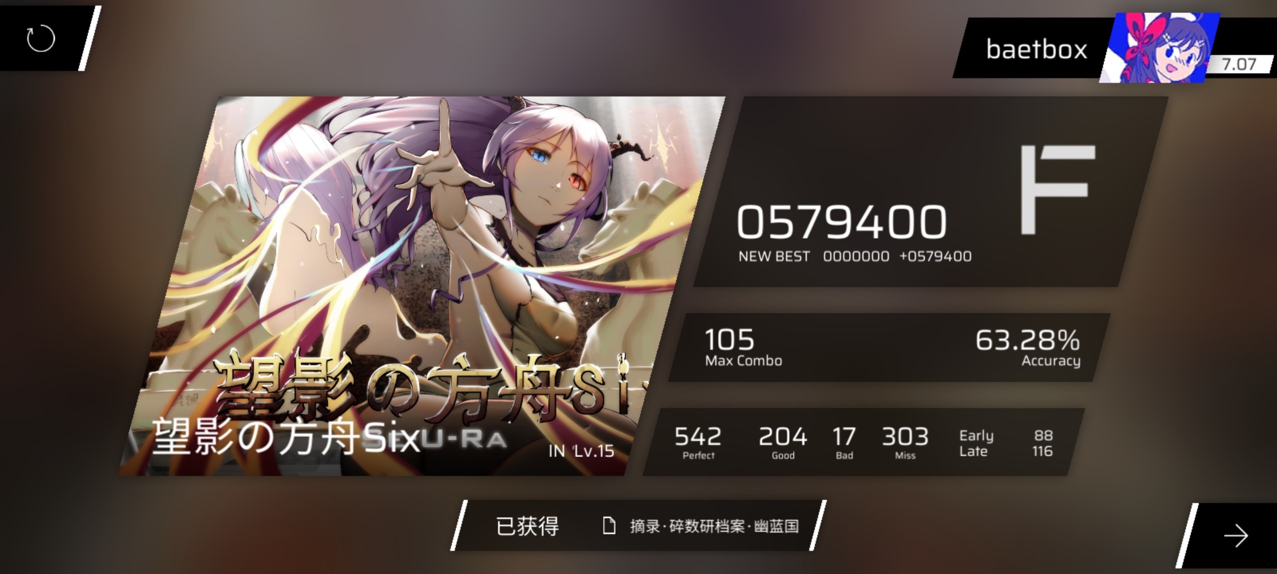Viewport: 1277px width, 574px height.
Task: Open the 摘录·碎数研档案·幽蓝国 reward item
Action: pos(714,526)
